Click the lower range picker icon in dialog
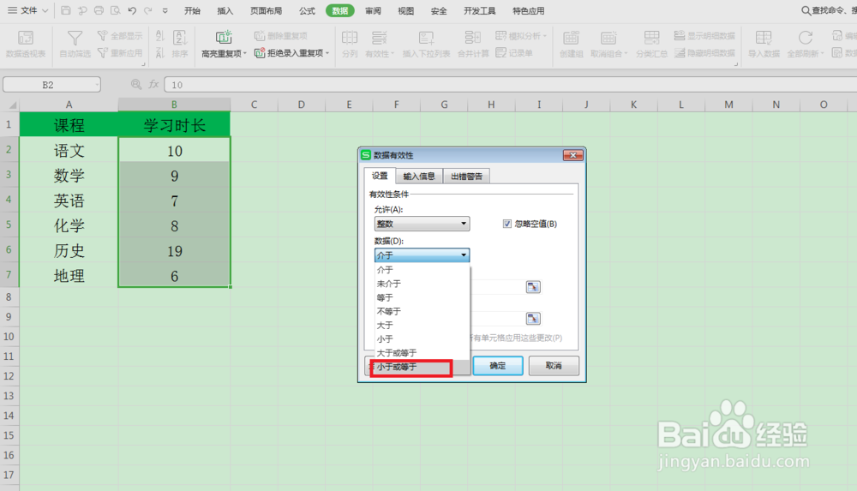Screen dimensions: 857x491 tap(533, 318)
